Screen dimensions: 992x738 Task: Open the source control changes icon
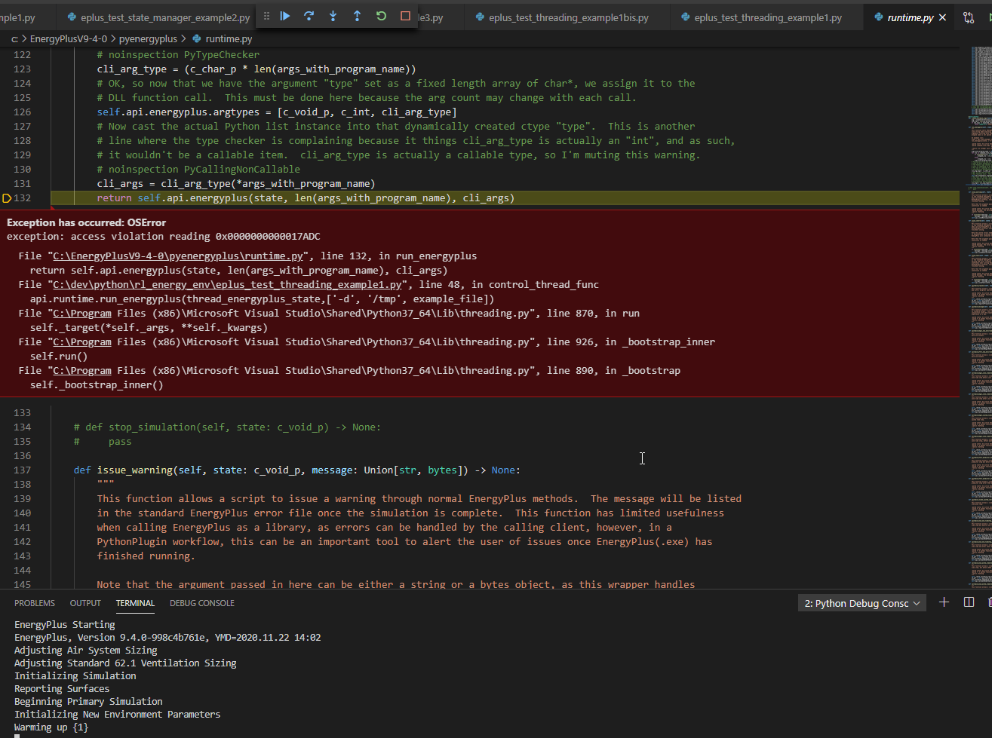click(969, 17)
